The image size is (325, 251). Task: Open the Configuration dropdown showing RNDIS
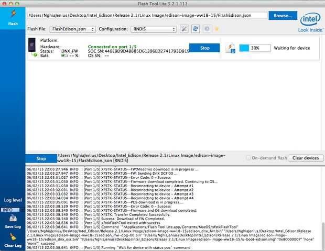[154, 29]
